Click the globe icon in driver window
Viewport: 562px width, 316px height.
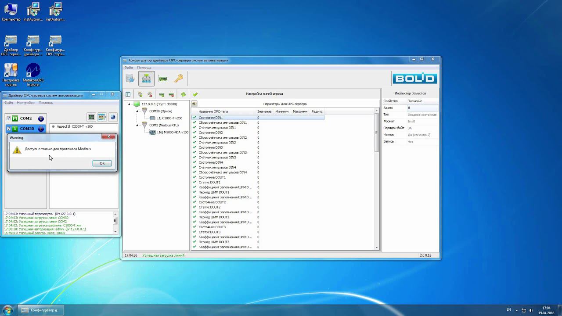click(113, 117)
